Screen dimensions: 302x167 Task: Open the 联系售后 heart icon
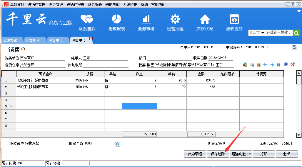click(87, 19)
